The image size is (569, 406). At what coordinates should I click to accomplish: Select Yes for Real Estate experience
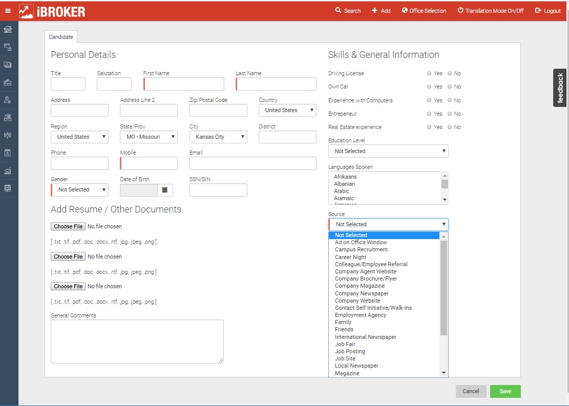pos(429,127)
